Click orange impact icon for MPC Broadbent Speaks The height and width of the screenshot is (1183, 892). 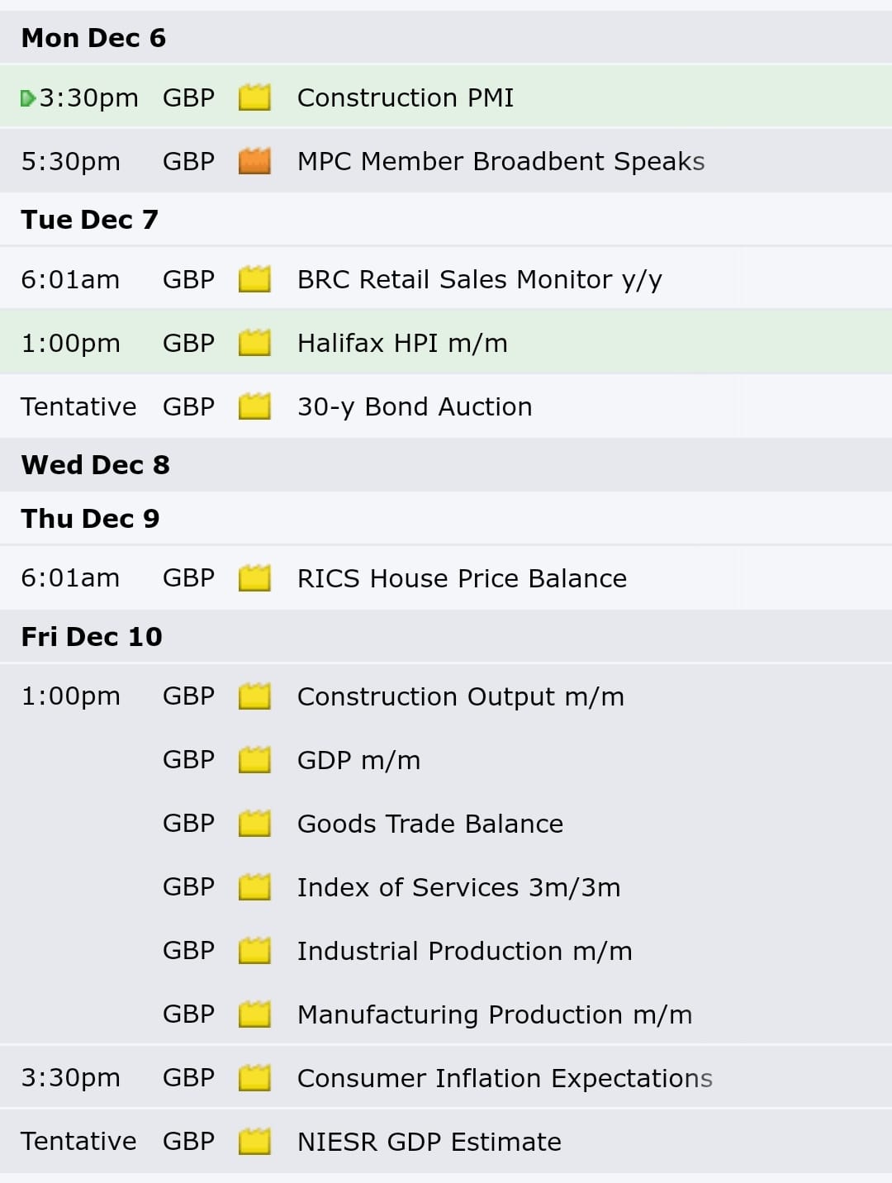point(254,161)
